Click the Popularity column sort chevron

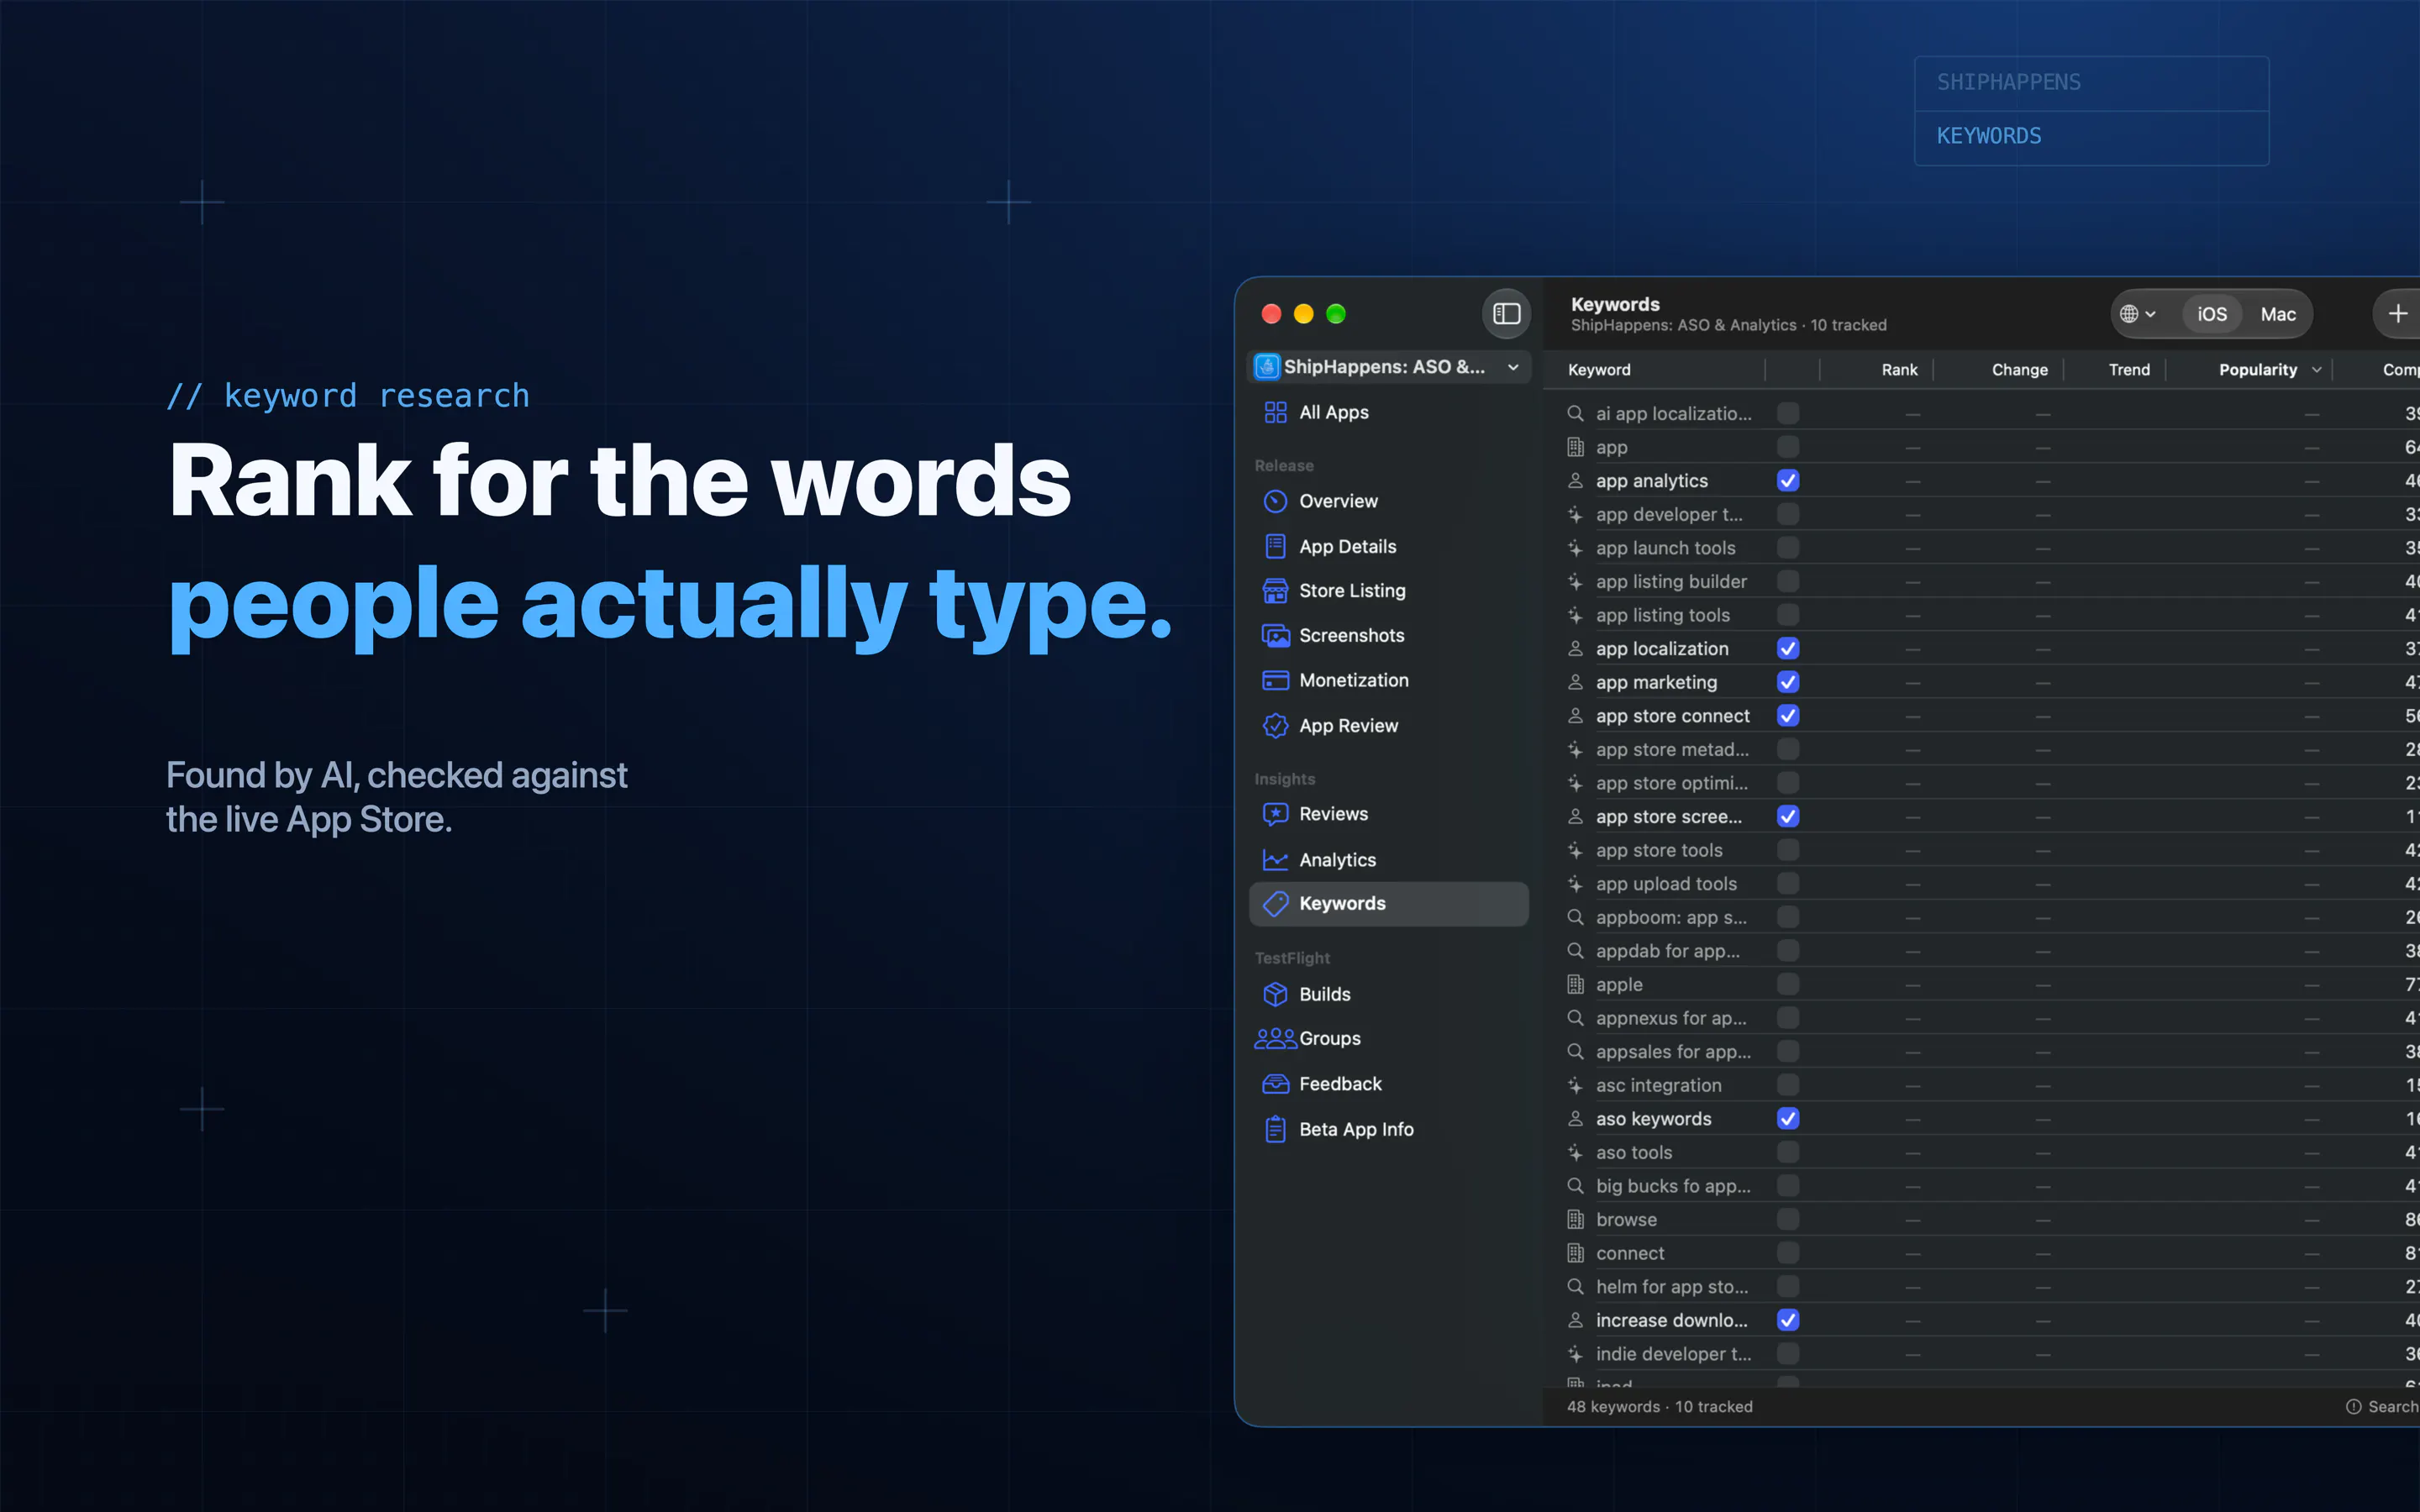2316,370
